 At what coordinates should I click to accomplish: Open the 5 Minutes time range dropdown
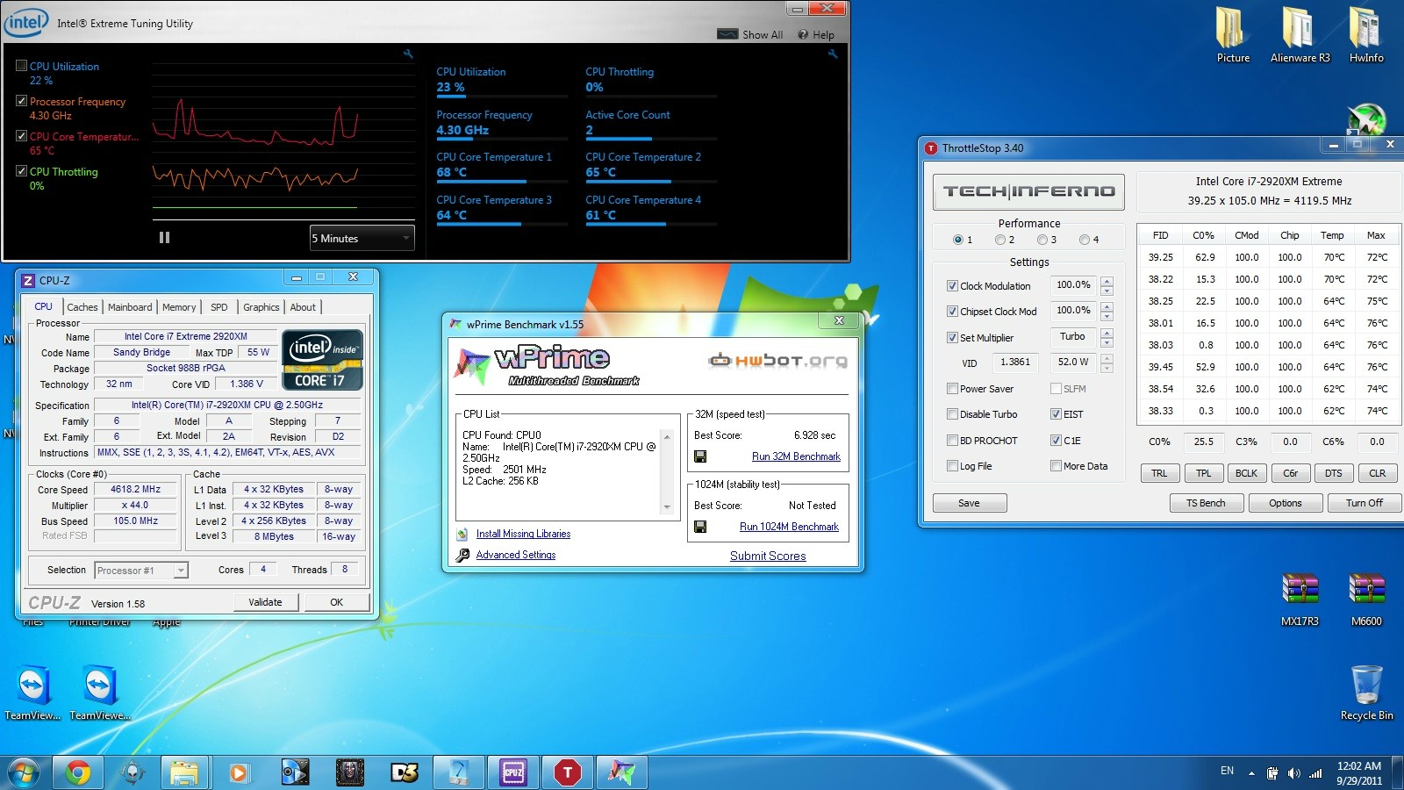[x=362, y=238]
